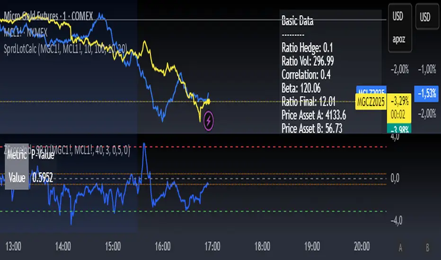The height and width of the screenshot is (260, 441).
Task: Click the -4,0 z-score scale label
Action: (396, 221)
